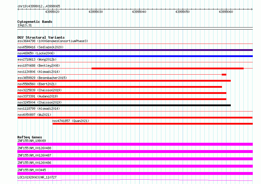Select the 19q13.31 band label

[25, 25]
